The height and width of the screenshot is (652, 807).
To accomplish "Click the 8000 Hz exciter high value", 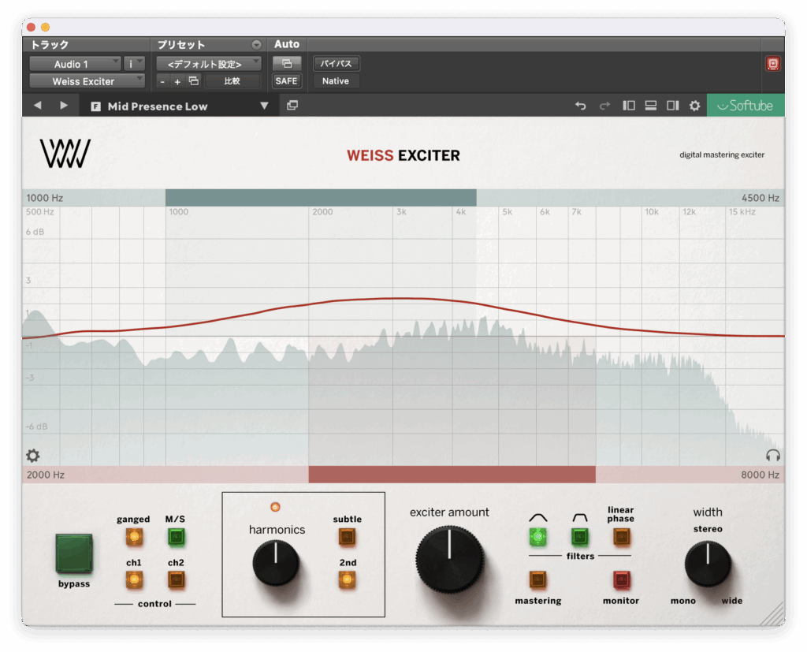I will (x=761, y=475).
